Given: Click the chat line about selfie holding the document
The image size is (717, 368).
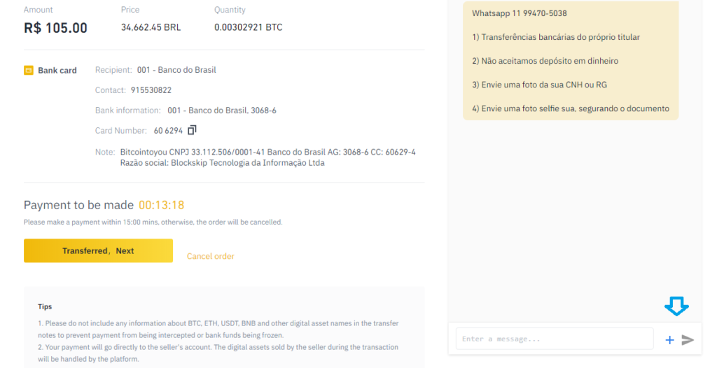Looking at the screenshot, I should click(x=570, y=108).
